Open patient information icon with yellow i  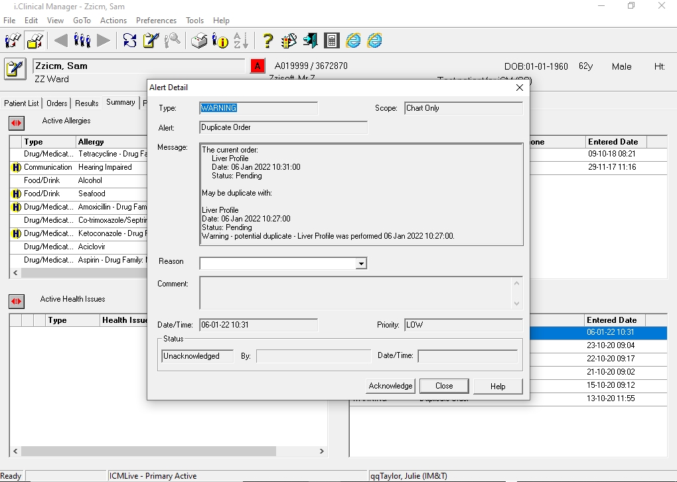pyautogui.click(x=220, y=40)
